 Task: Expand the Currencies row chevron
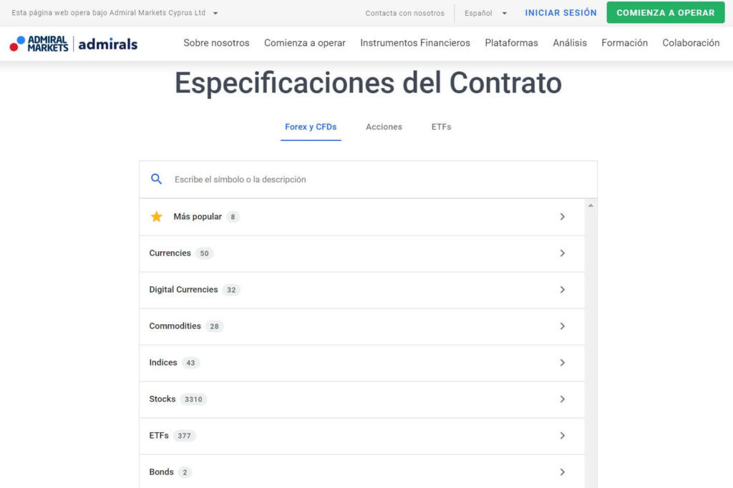(563, 253)
